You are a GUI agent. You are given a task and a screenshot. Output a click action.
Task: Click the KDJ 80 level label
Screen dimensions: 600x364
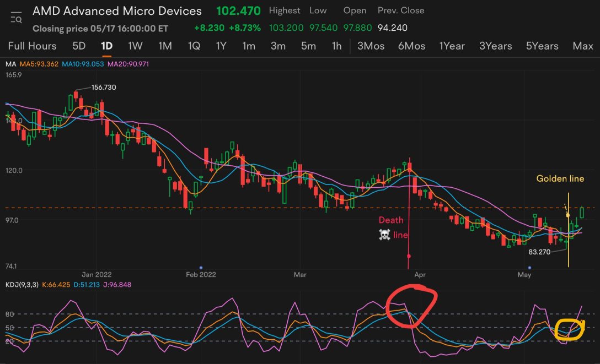point(9,314)
